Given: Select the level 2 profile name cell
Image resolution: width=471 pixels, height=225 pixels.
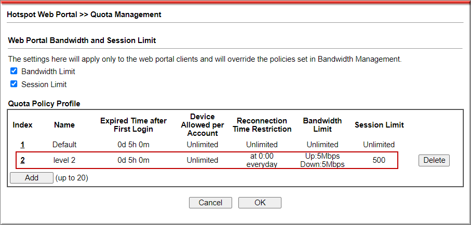Looking at the screenshot, I should pos(64,161).
